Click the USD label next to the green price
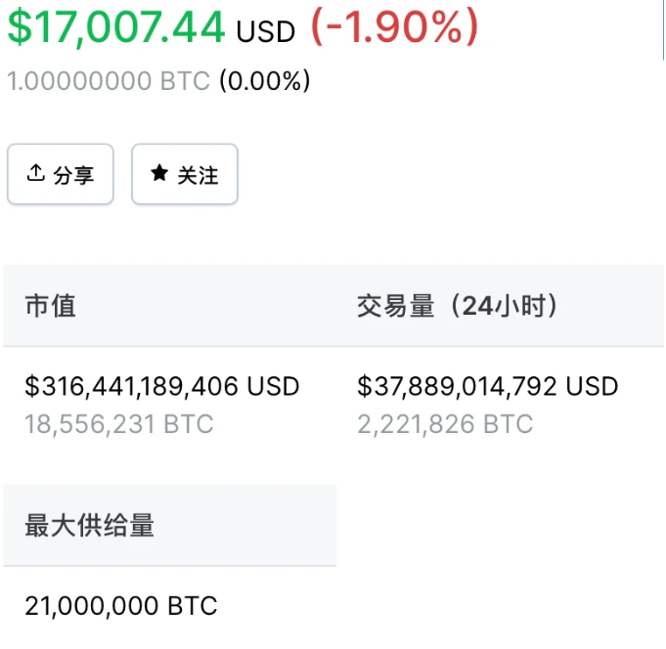Image resolution: width=666 pixels, height=649 pixels. coord(265,31)
